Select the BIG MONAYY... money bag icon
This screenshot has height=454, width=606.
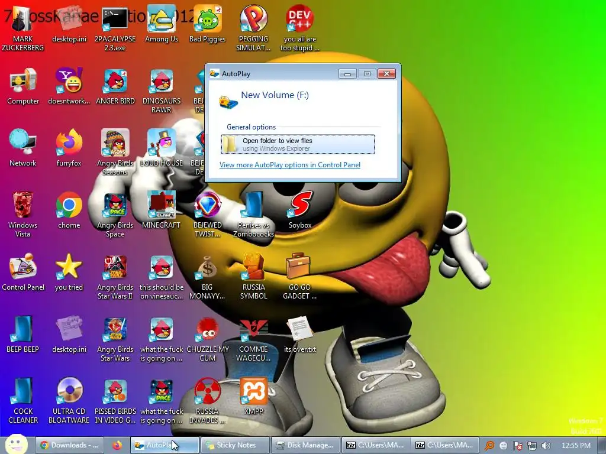click(207, 277)
